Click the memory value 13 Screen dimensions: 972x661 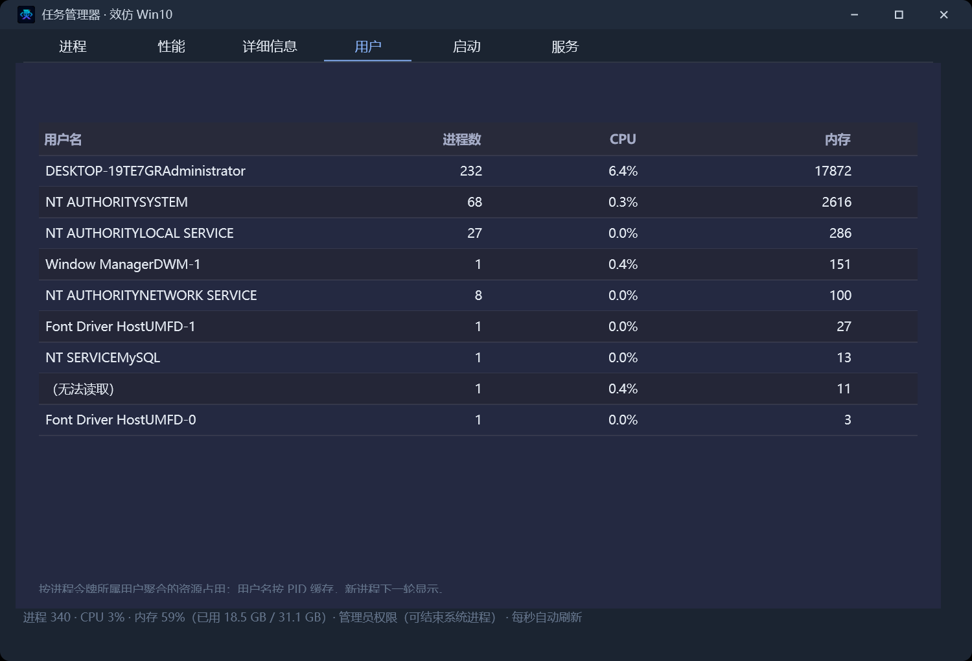pos(844,358)
